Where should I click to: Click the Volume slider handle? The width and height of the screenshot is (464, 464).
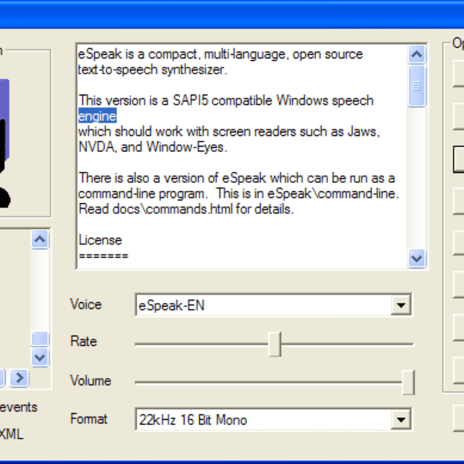(408, 382)
